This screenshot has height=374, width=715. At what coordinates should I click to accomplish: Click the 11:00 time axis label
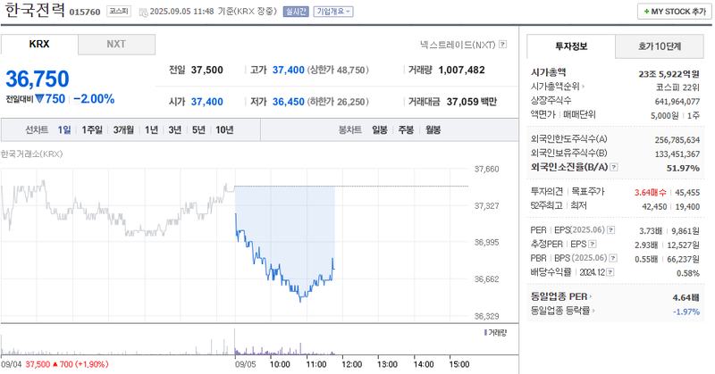coord(316,364)
